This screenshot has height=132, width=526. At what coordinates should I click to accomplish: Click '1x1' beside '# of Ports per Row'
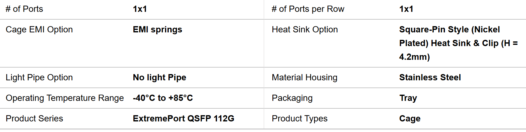pos(406,9)
